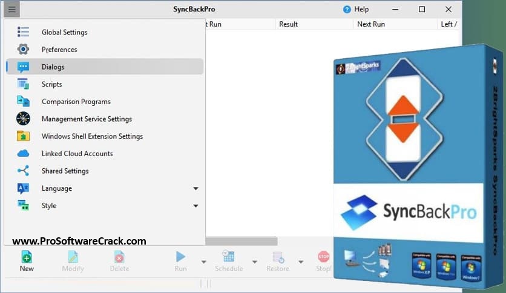
Task: Click the Shared Settings share icon
Action: [23, 171]
